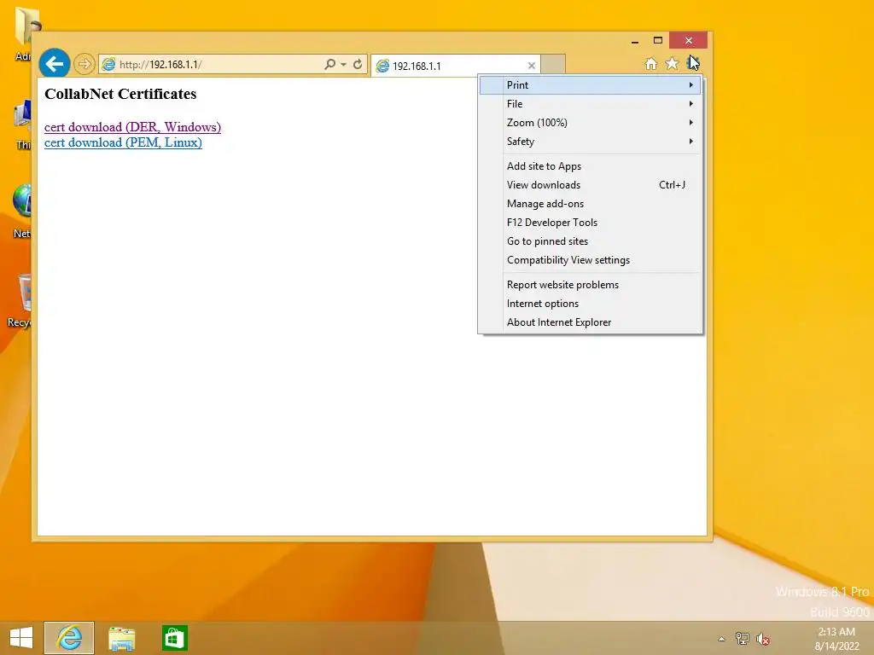Click the Search magnifier in address bar
The height and width of the screenshot is (655, 874).
pyautogui.click(x=330, y=64)
